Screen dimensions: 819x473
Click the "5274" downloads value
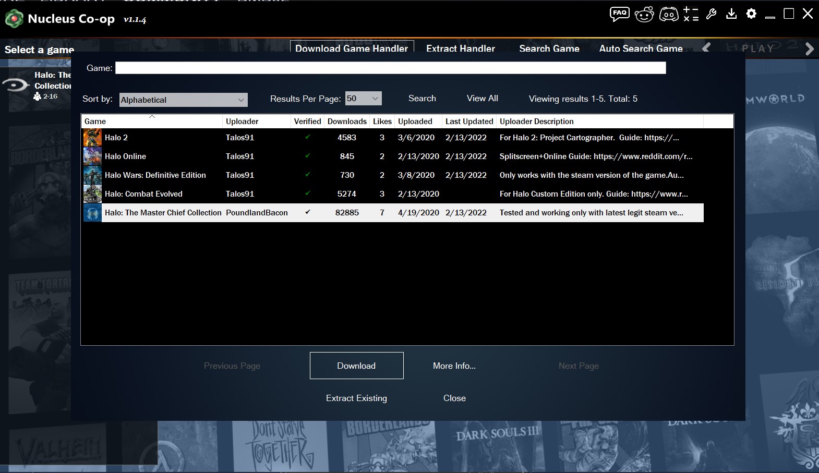pos(347,194)
